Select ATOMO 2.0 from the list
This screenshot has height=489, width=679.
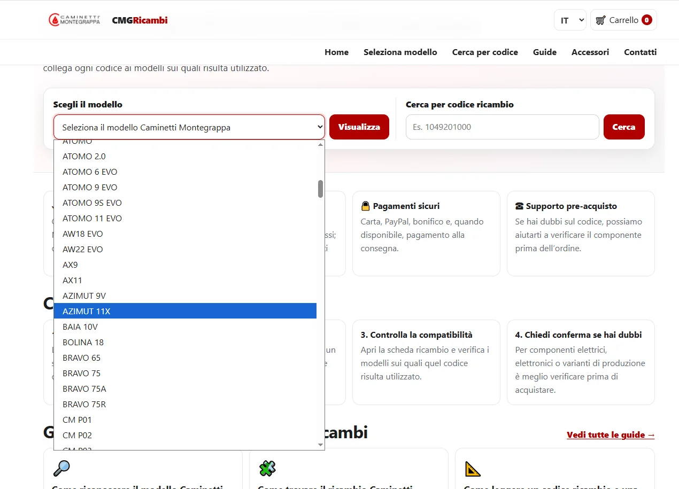[x=185, y=157]
